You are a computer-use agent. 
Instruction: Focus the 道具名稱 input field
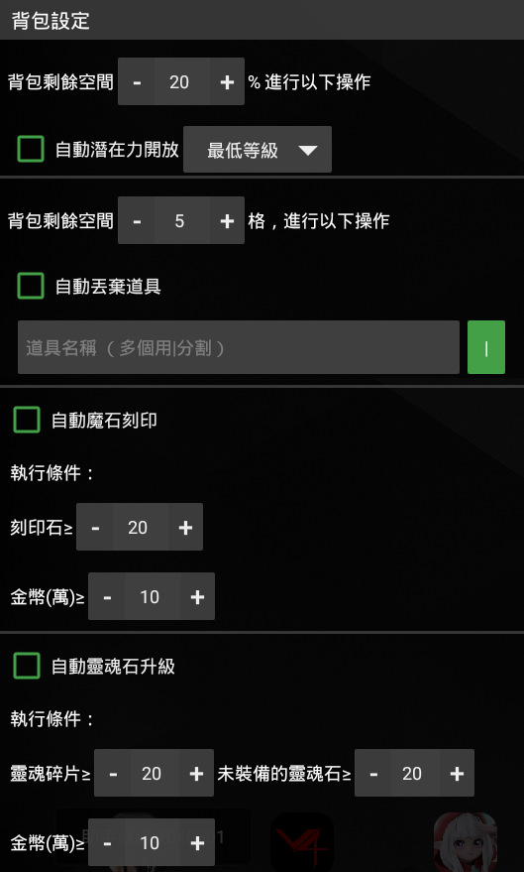click(239, 347)
